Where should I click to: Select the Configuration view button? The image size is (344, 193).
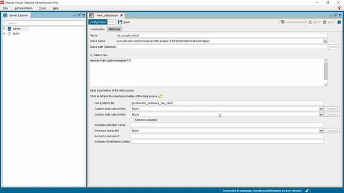(98, 22)
